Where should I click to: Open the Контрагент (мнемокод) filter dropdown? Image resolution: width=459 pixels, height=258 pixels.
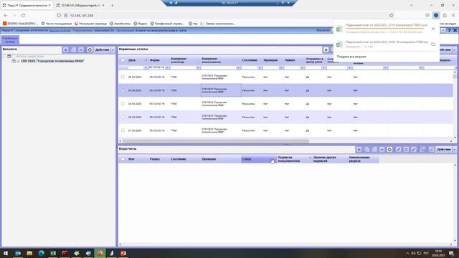pos(198,67)
